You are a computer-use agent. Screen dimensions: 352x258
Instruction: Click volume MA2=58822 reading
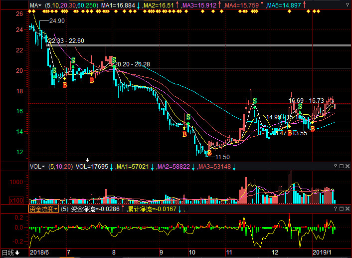tap(174, 167)
